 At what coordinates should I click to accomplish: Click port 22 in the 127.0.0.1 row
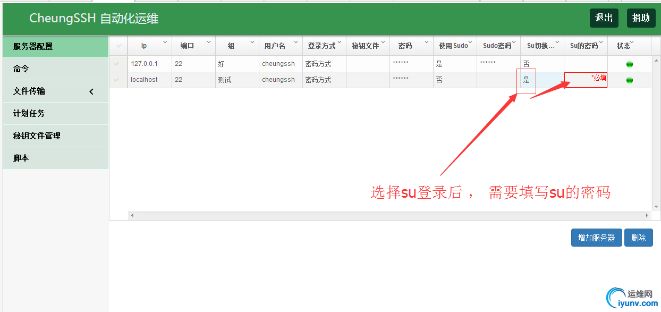[x=193, y=64]
